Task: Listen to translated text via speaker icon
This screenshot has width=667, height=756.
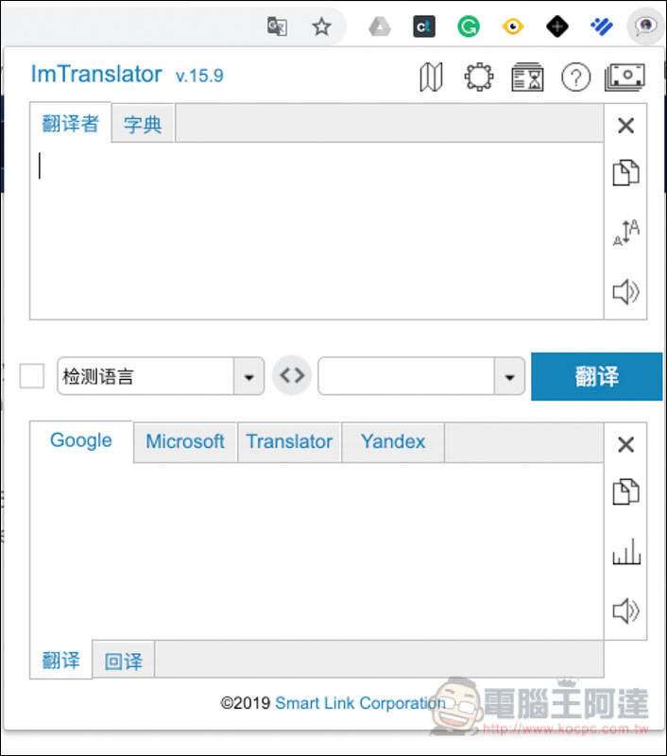Action: 625,610
